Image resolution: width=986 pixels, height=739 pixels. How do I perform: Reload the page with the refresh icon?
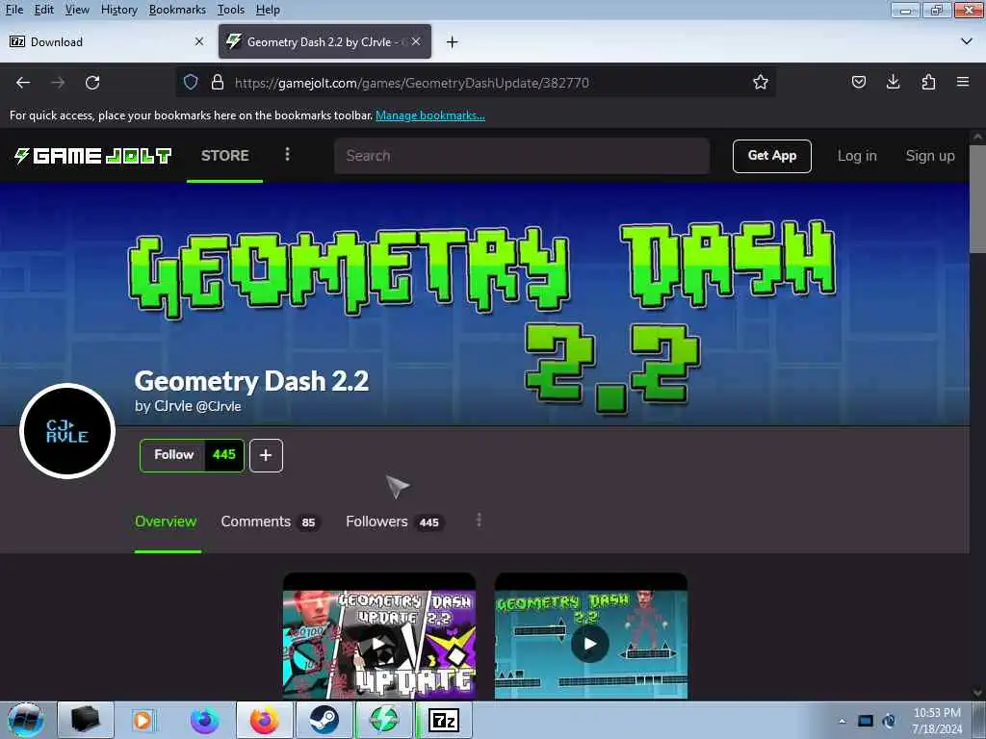[92, 83]
